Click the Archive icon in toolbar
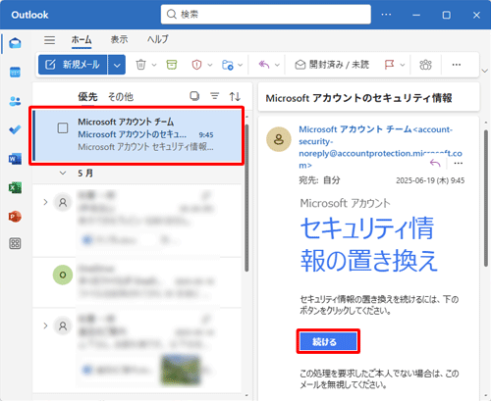The width and height of the screenshot is (491, 401). [172, 65]
